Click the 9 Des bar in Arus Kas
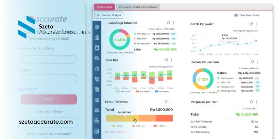This screenshot has height=139, width=278. 152,78
